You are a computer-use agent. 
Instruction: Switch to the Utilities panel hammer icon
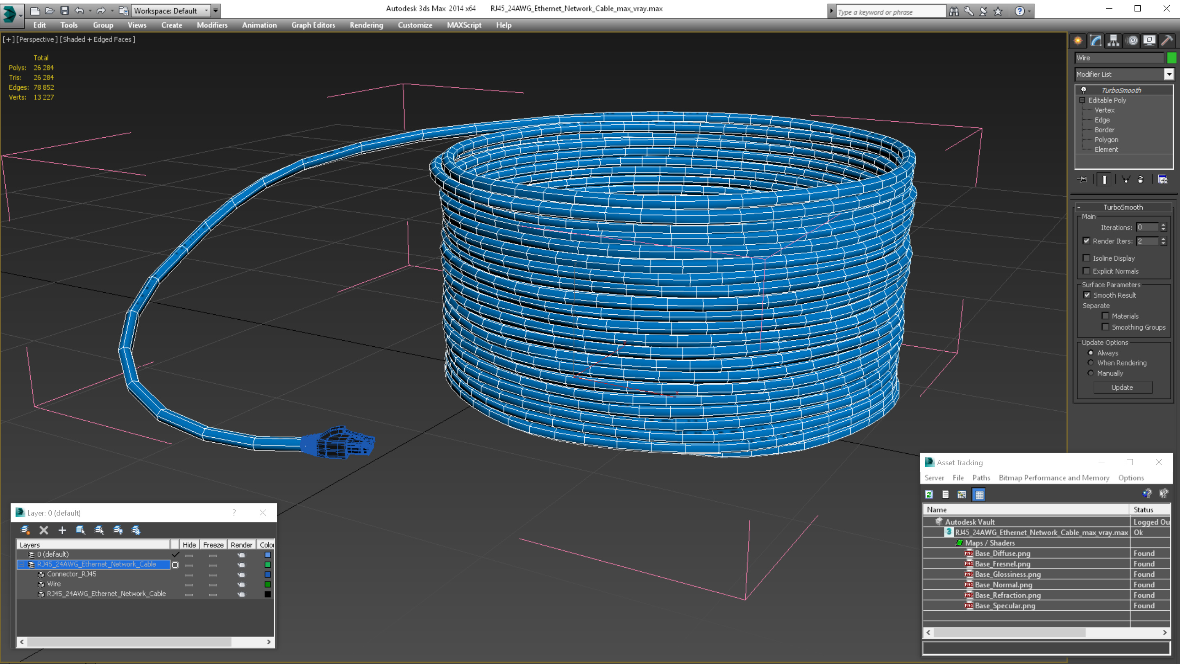click(x=1167, y=41)
